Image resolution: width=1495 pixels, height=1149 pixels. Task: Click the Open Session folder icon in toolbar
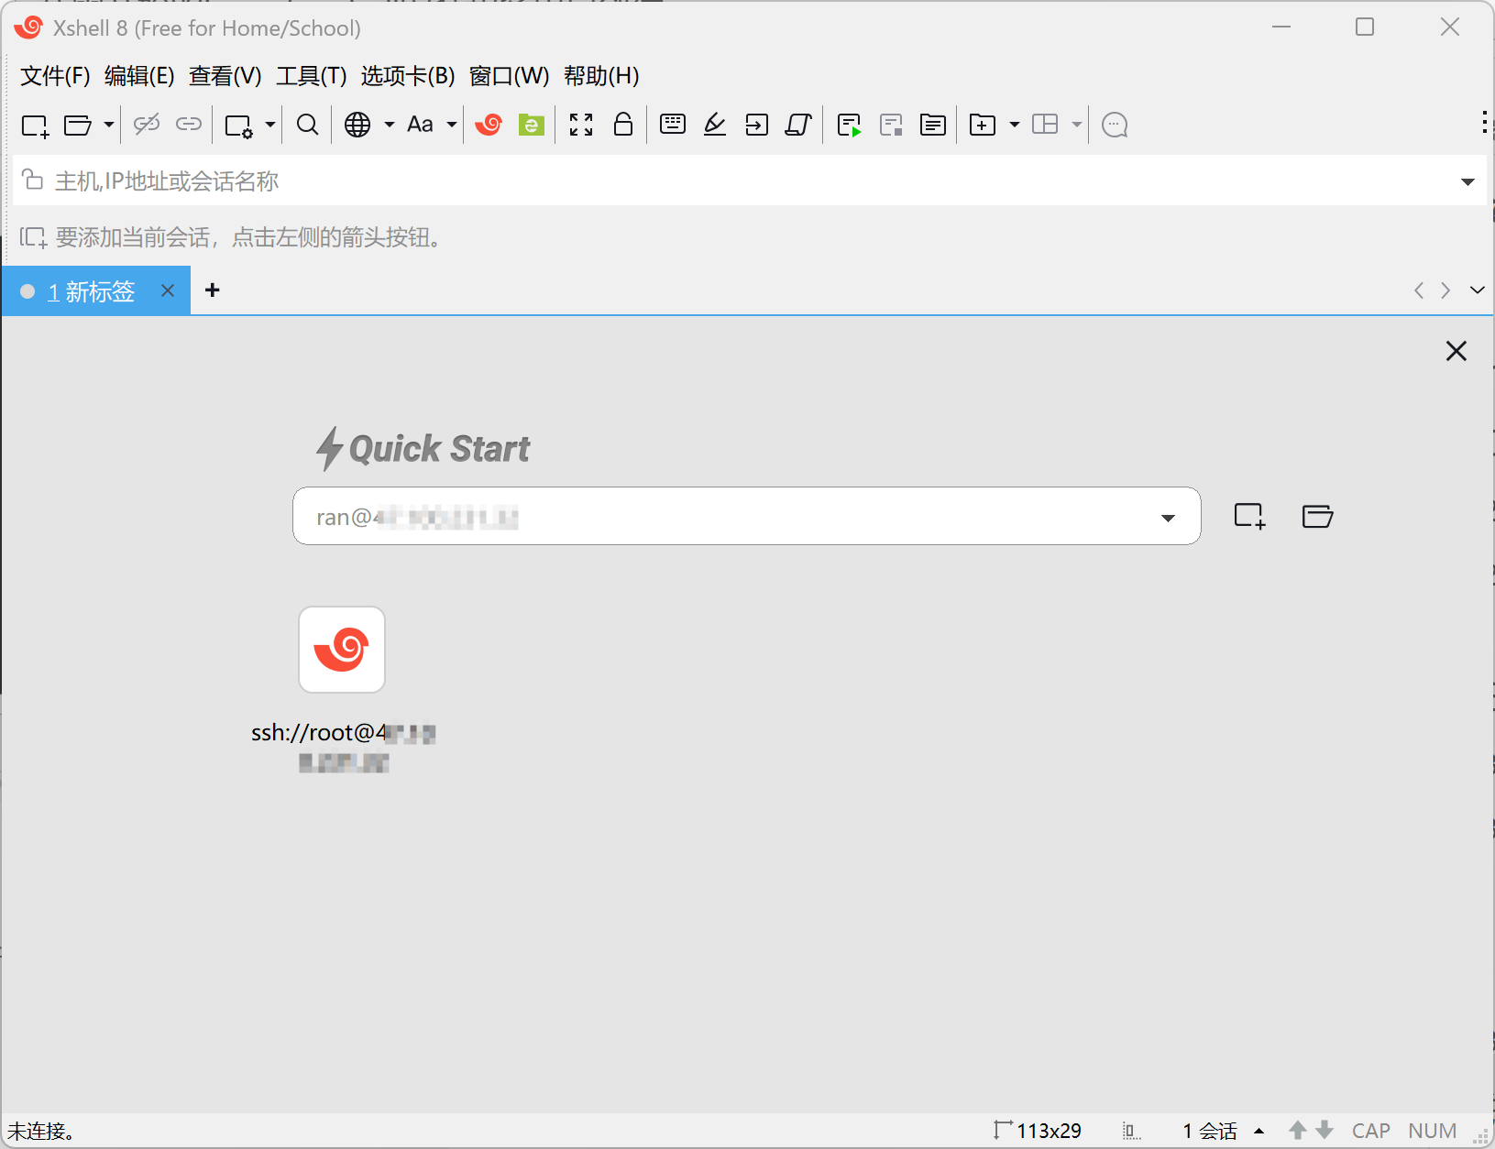pyautogui.click(x=77, y=125)
